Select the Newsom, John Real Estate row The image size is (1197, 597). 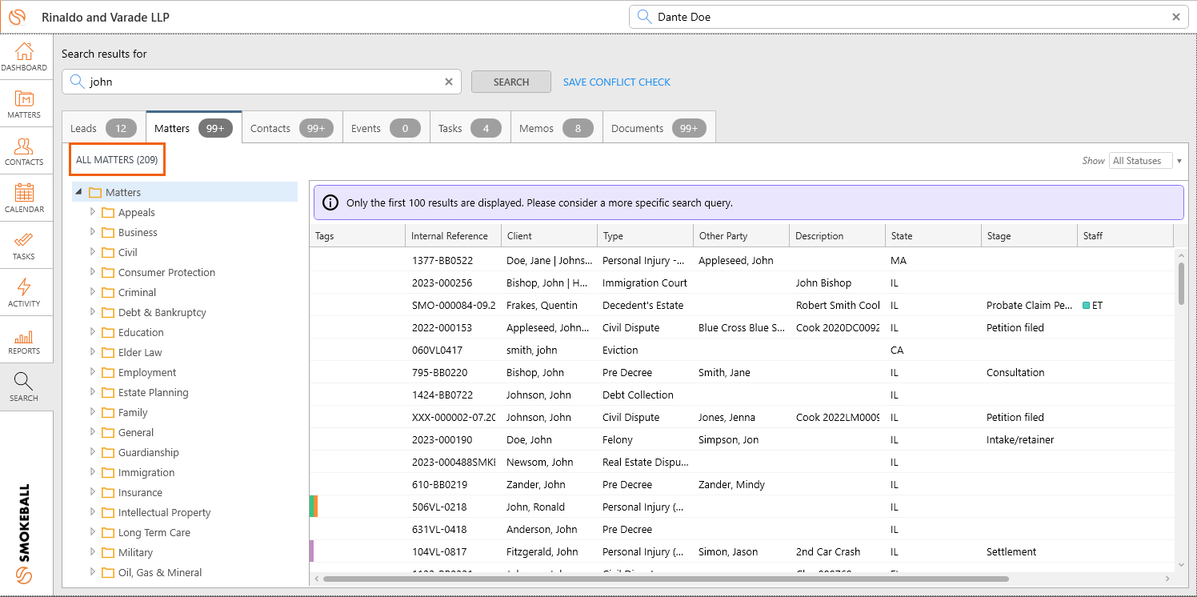click(743, 462)
